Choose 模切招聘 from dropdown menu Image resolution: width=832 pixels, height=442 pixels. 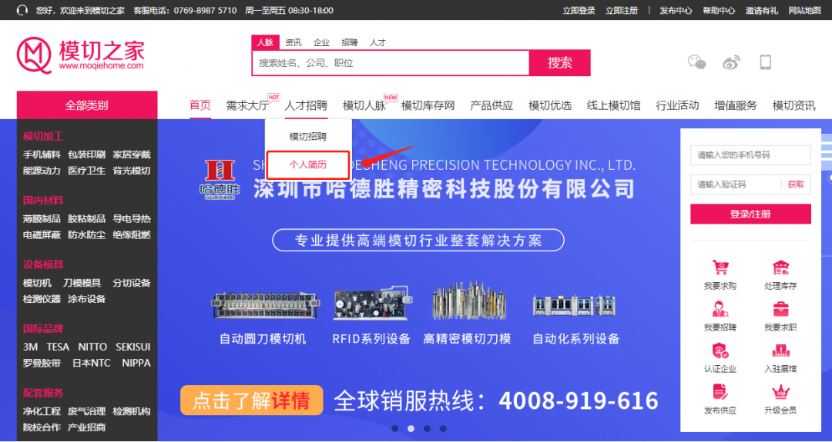coord(307,137)
